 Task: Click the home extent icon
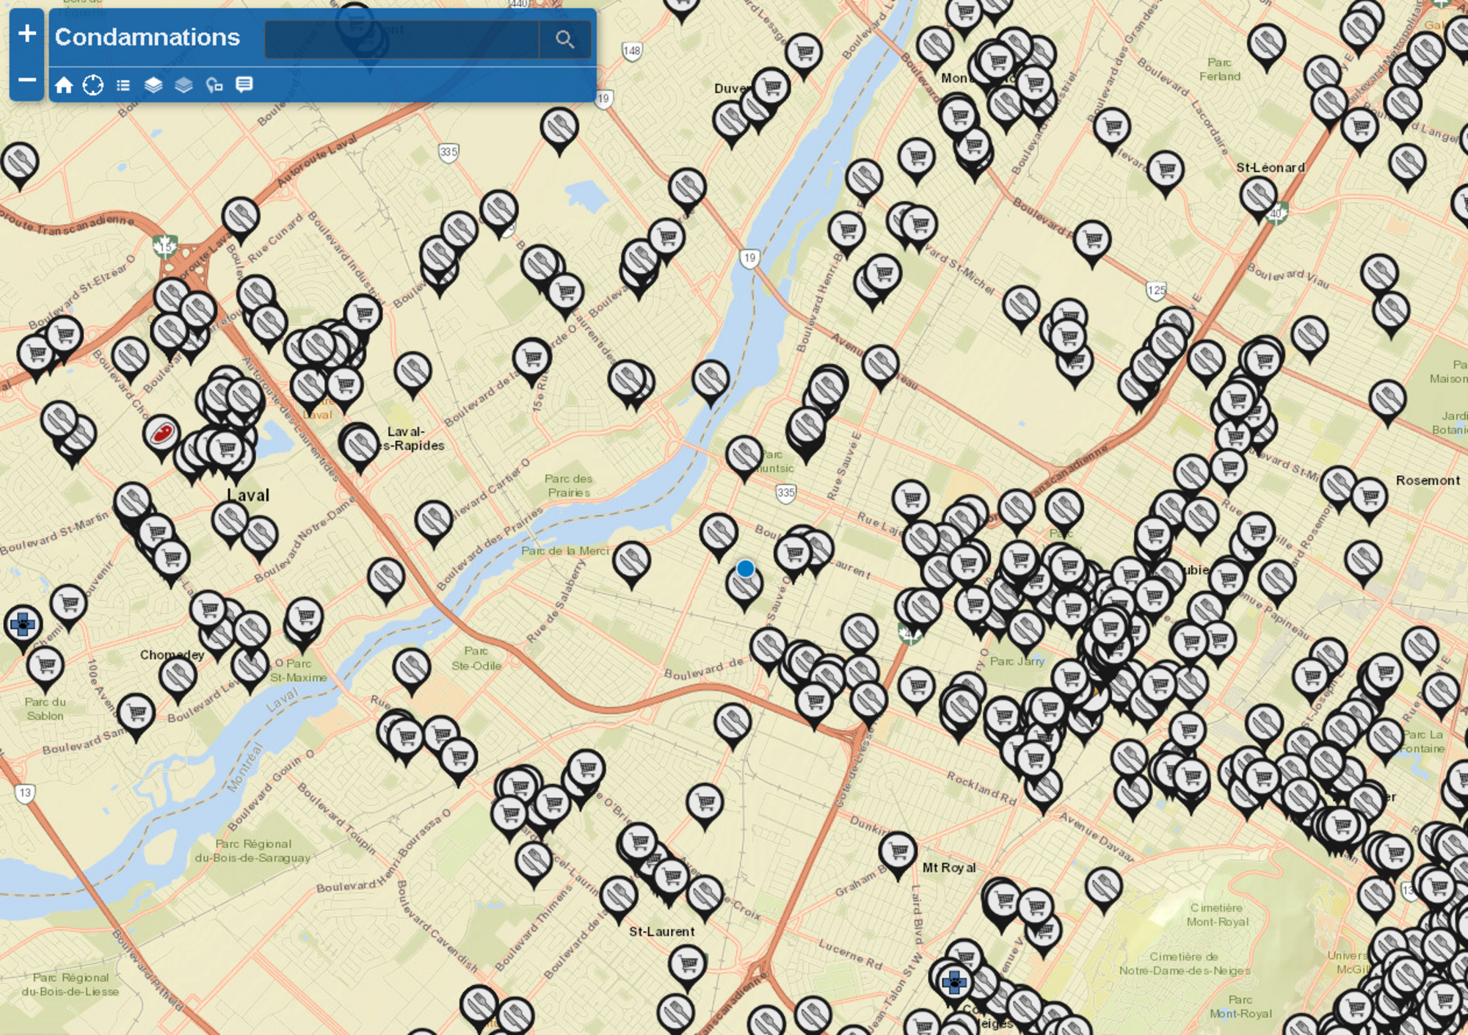[64, 85]
